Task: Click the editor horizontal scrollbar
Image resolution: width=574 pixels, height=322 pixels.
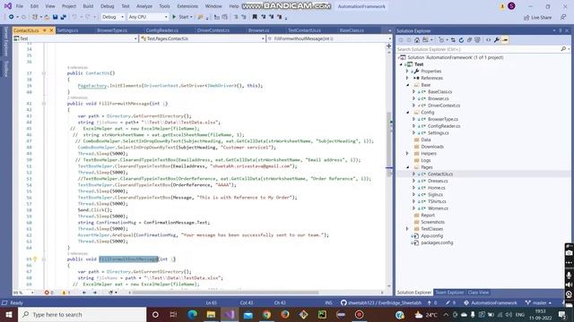Action: 225,292
